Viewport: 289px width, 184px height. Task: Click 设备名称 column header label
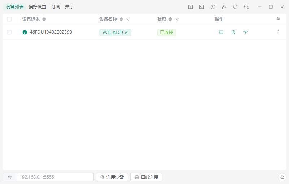pos(108,19)
